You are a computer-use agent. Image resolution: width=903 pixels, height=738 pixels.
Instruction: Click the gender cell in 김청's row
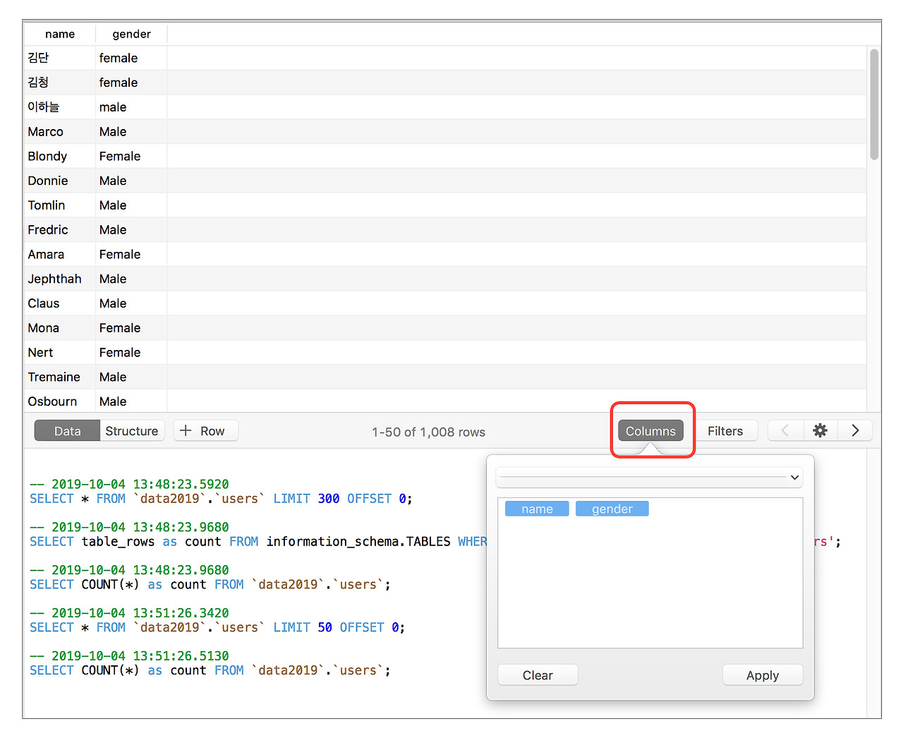click(x=131, y=83)
